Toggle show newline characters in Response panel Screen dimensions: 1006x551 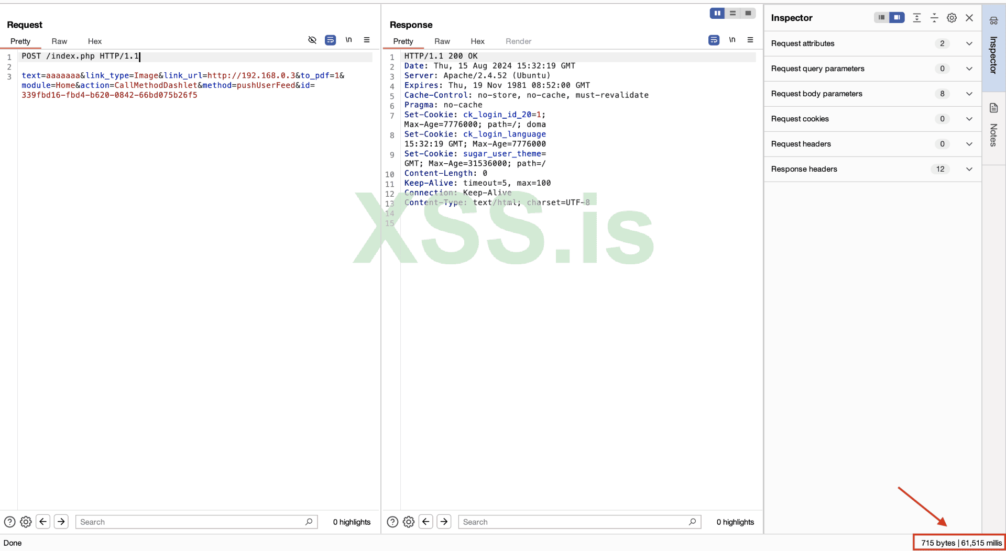pyautogui.click(x=732, y=40)
